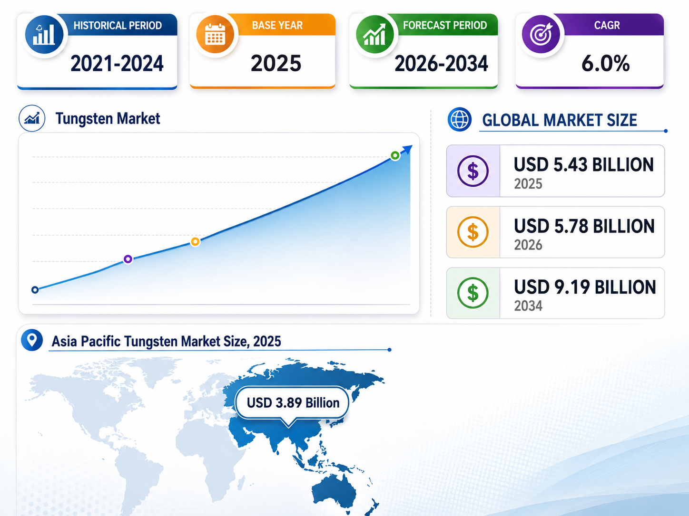This screenshot has width=689, height=516.
Task: Select the green data point on chart
Action: pos(395,155)
